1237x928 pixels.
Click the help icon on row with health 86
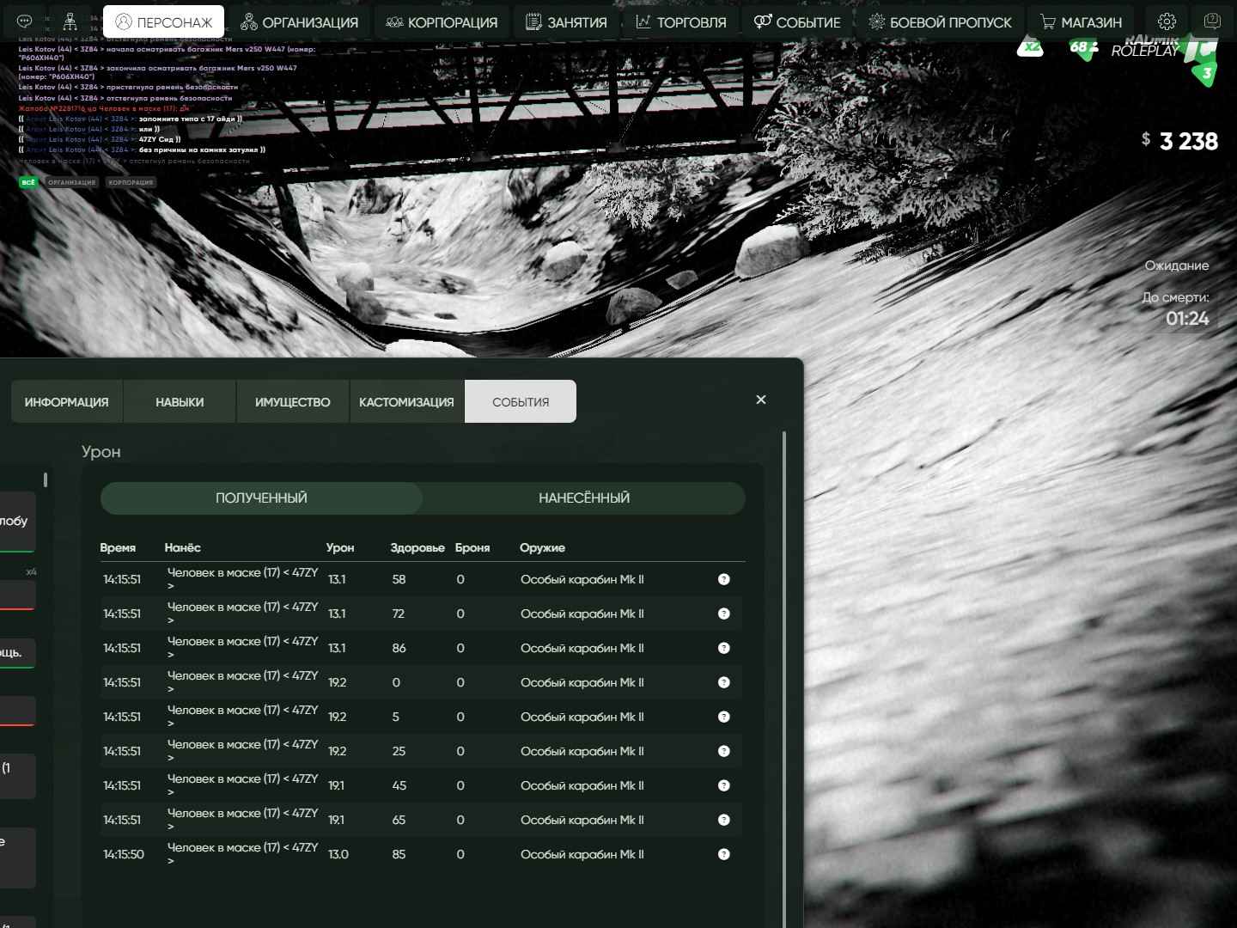pos(723,648)
